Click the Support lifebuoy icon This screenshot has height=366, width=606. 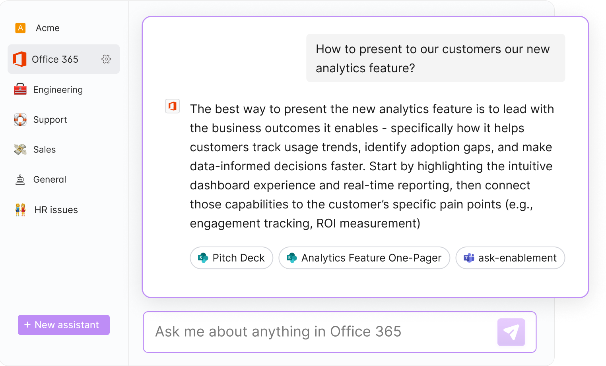point(20,119)
